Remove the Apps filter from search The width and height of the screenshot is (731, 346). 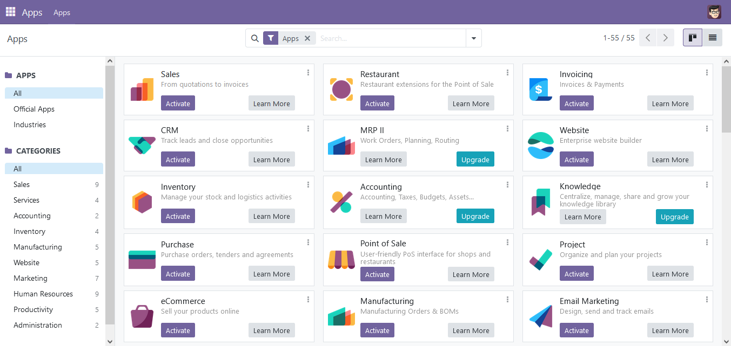pyautogui.click(x=307, y=38)
